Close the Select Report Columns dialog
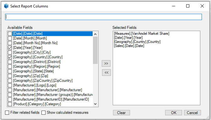The height and width of the screenshot is (120, 211). [x=202, y=6]
